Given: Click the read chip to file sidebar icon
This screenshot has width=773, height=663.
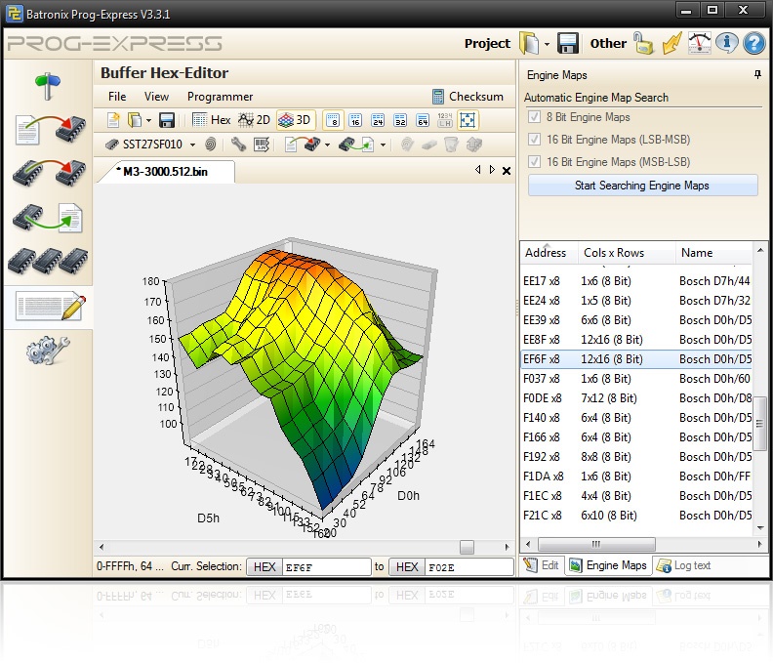Looking at the screenshot, I should coord(48,217).
